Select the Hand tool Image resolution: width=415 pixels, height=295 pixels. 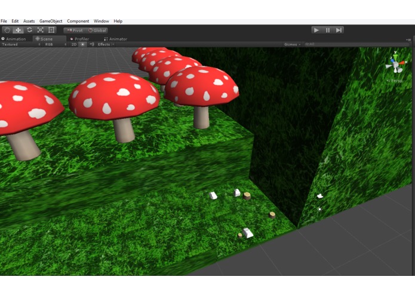tap(7, 30)
